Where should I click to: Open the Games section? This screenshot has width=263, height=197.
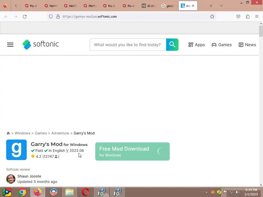click(222, 45)
